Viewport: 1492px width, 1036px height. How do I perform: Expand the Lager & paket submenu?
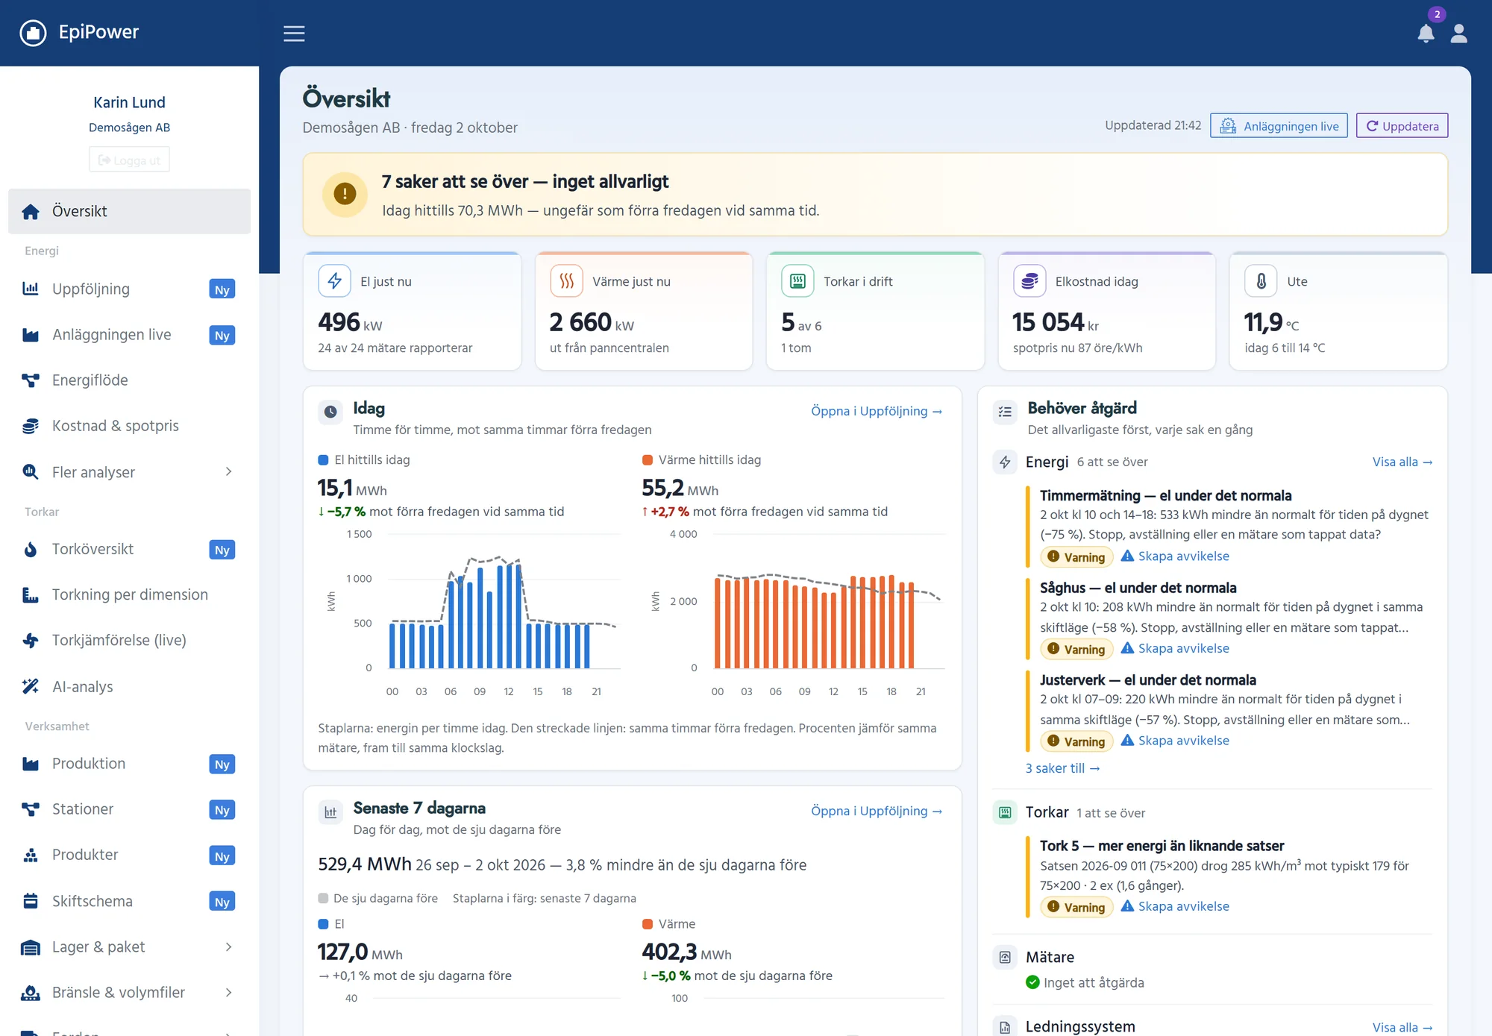coord(129,946)
